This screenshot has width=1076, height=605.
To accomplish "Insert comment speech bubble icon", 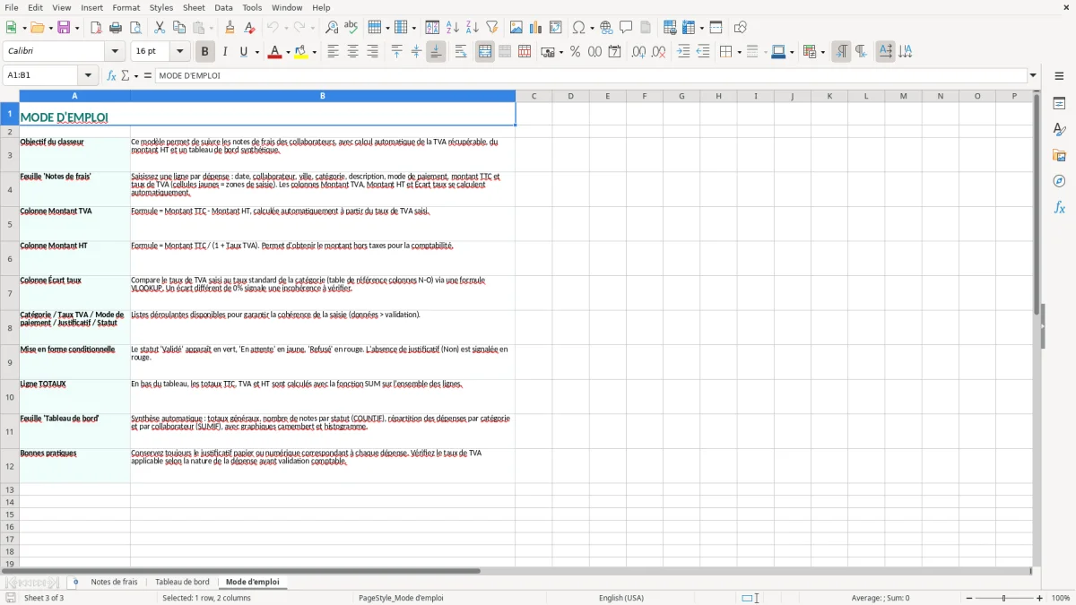I will (x=626, y=28).
